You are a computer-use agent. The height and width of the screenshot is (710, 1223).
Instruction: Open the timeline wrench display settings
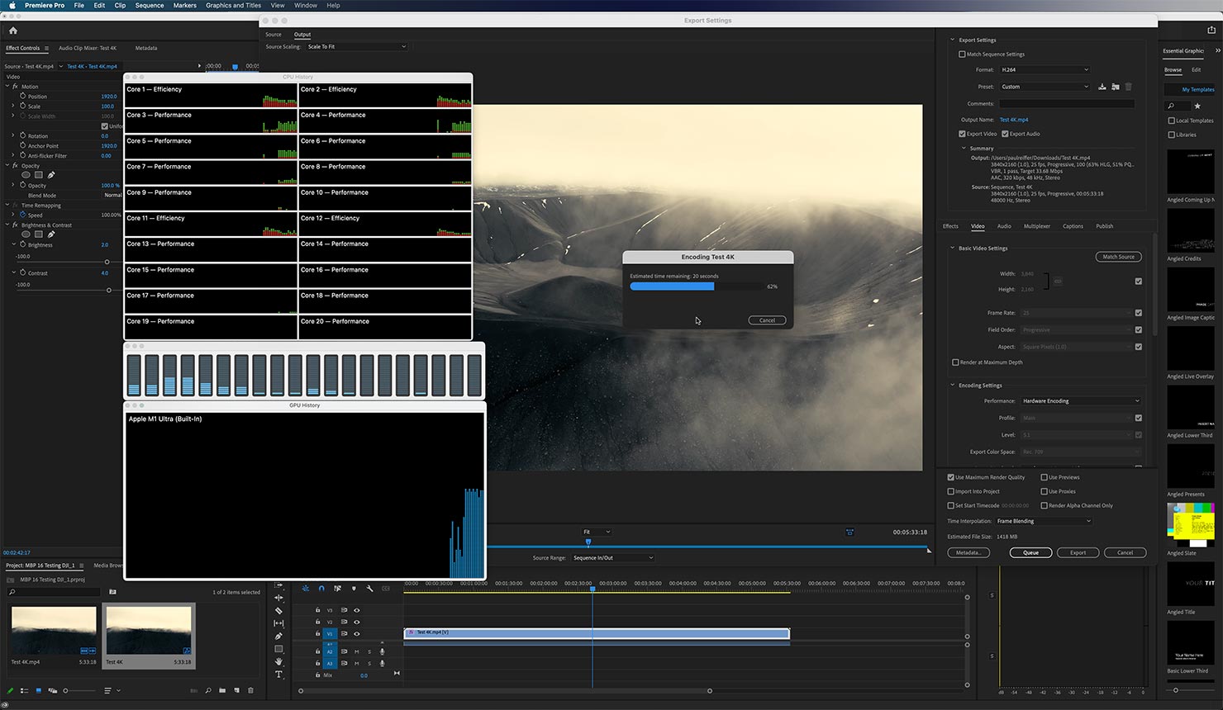click(369, 589)
